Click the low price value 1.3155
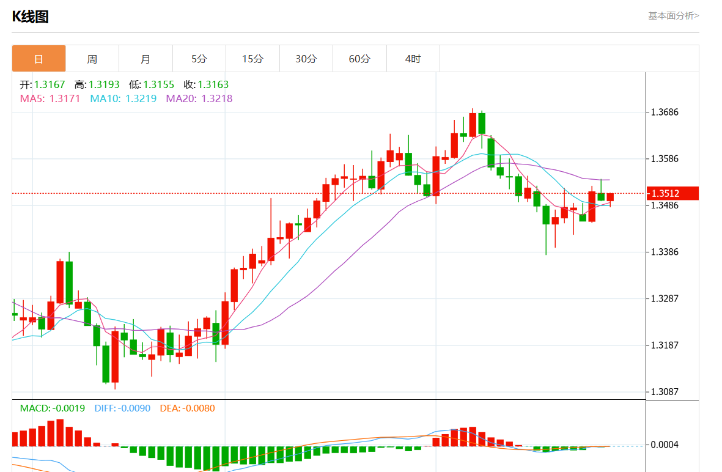The height and width of the screenshot is (472, 722). 158,85
